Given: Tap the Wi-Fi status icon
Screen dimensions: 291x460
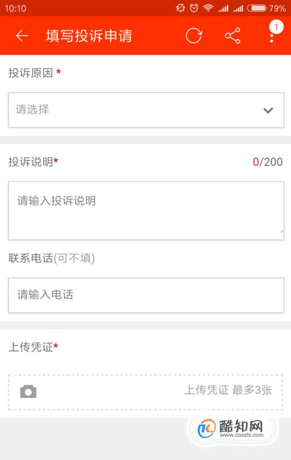Looking at the screenshot, I should 208,8.
